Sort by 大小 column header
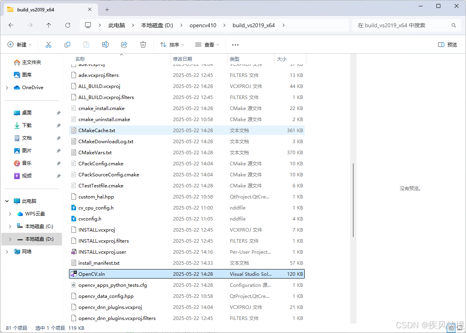Screen dimensions: 466x333 [282, 59]
